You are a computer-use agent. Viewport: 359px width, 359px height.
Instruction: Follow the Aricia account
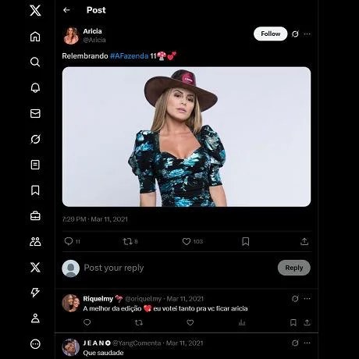pyautogui.click(x=271, y=34)
